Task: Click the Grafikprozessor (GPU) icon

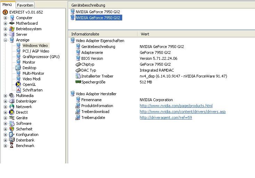Action: click(x=18, y=57)
